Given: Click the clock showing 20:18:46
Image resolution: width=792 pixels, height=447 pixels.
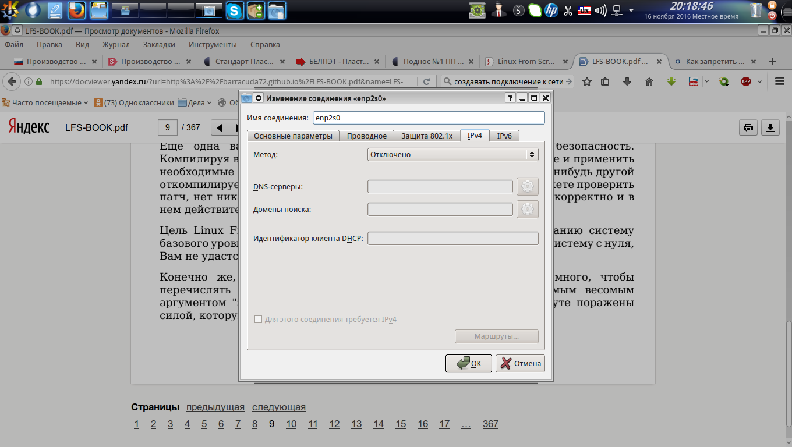Looking at the screenshot, I should 691,6.
